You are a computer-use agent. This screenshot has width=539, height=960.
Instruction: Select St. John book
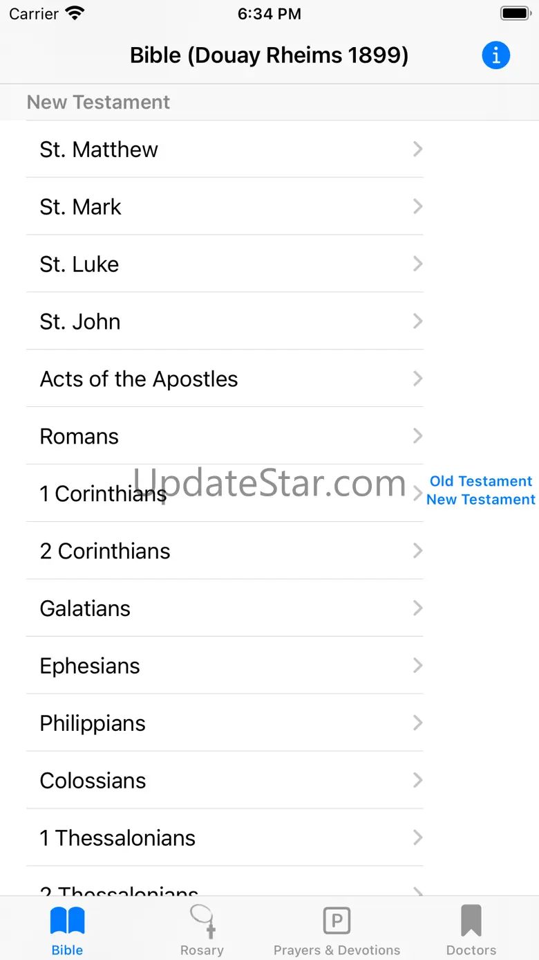click(80, 322)
